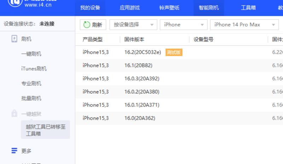Select 批量刷机 in sidebar

coord(31,98)
